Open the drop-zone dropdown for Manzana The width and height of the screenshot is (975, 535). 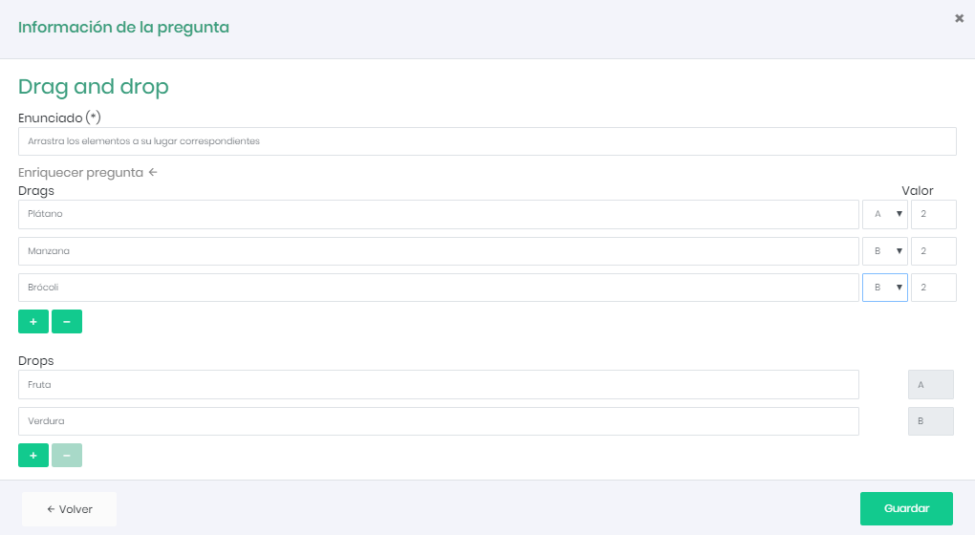click(x=884, y=251)
